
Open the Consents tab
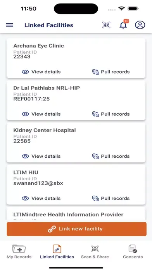point(133,252)
